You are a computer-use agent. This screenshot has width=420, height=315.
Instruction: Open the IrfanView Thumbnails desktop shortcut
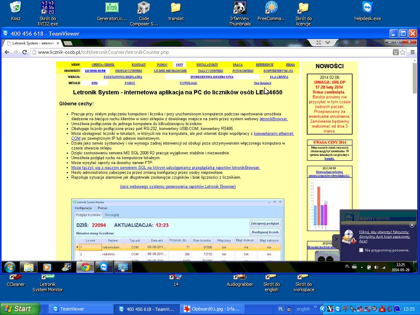240,13
